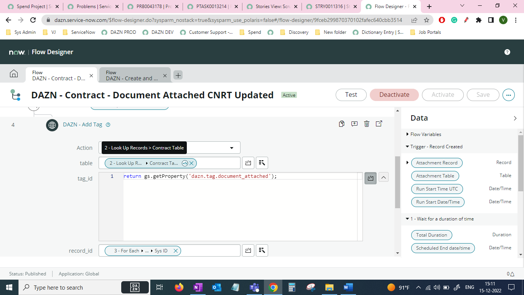Toggle script editor for record_id field
This screenshot has width=524, height=295.
coord(248,250)
